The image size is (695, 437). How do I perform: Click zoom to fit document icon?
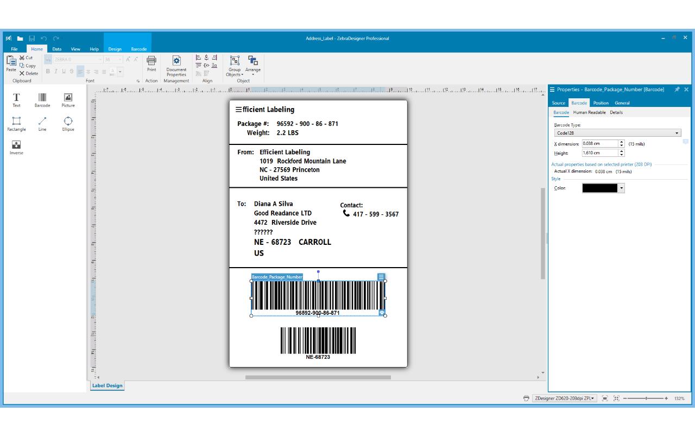(x=605, y=398)
